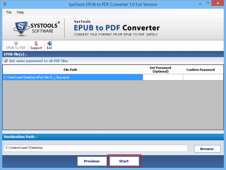Image resolution: width=226 pixels, height=170 pixels.
Task: Select the If_I_Stay.epub file path row
Action: (x=73, y=77)
